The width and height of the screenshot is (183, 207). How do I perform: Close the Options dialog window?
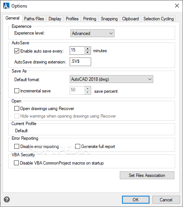click(177, 6)
